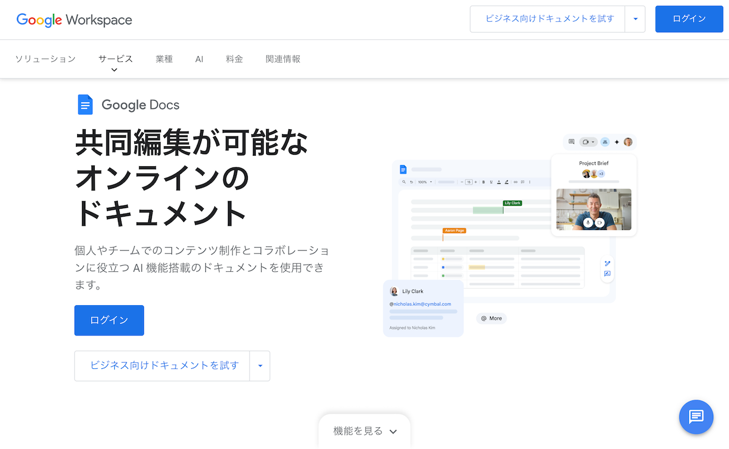Viewport: 729px width, 449px height.
Task: Click the orange Aaron Page cursor tag
Action: point(454,231)
